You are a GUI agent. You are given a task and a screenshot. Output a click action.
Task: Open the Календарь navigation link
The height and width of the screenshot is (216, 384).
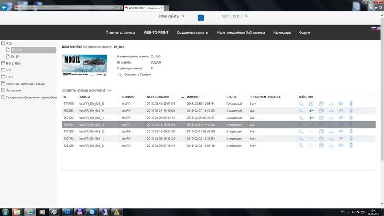coord(281,32)
